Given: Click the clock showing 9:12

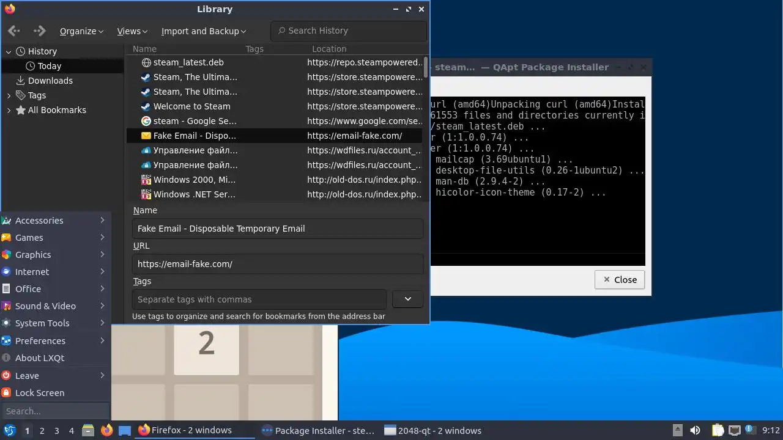Looking at the screenshot, I should pyautogui.click(x=771, y=430).
